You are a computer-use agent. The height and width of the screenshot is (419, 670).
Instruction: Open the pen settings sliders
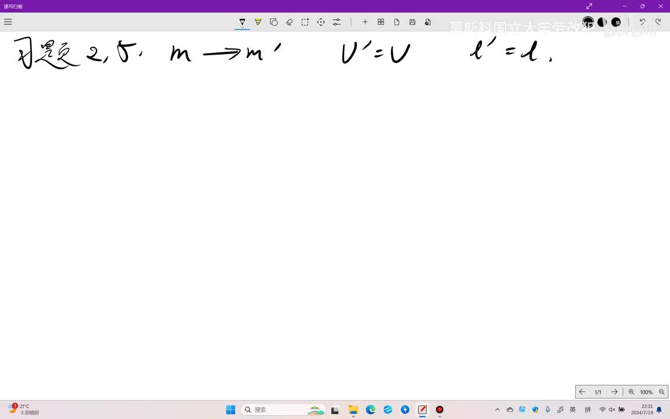pos(337,22)
